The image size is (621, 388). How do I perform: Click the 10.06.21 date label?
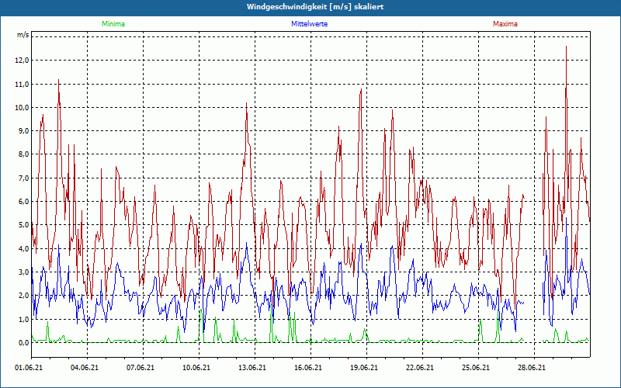[x=196, y=368]
